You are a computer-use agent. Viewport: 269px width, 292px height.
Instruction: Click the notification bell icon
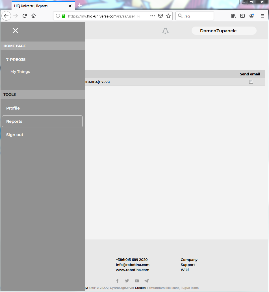coord(165,31)
